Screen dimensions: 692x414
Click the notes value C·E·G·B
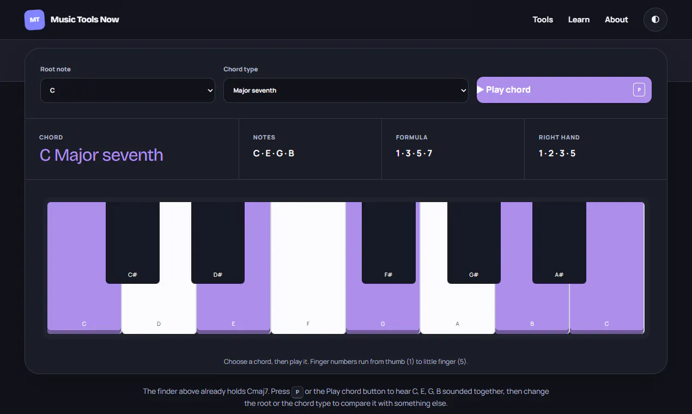[274, 153]
